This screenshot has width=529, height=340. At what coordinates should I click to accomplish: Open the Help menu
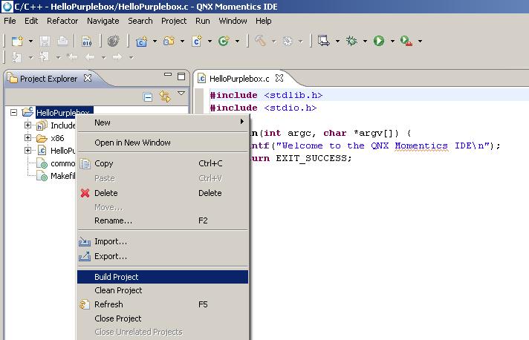point(264,21)
